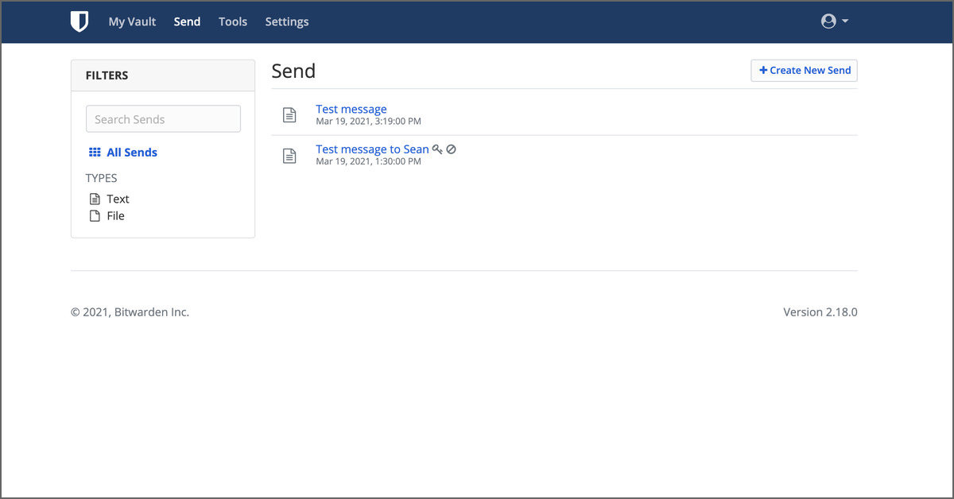Click the Text type filter icon
Image resolution: width=954 pixels, height=499 pixels.
(95, 199)
